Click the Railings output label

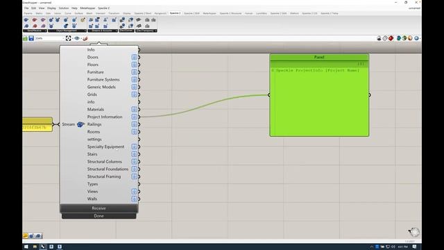click(94, 124)
